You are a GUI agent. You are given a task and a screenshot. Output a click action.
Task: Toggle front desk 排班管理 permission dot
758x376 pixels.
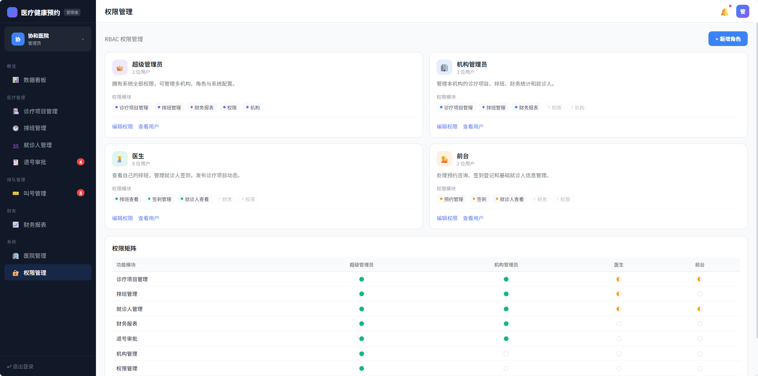700,294
